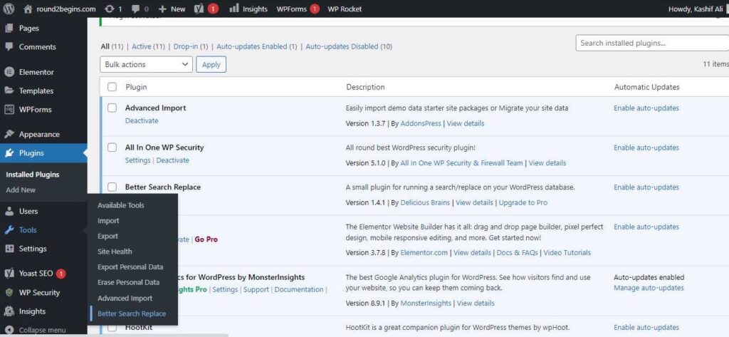Check the HootKit plugin checkbox
This screenshot has width=729, height=337.
[x=112, y=328]
